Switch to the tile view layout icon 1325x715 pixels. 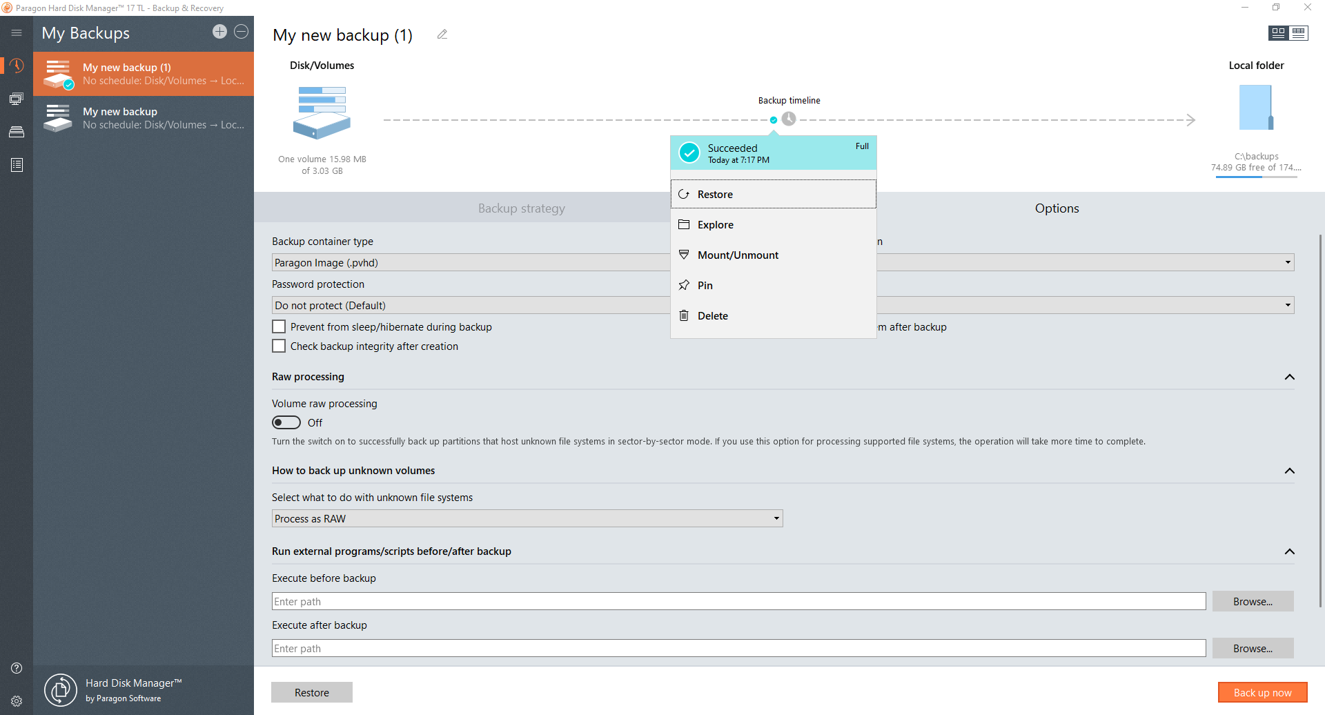pos(1278,33)
